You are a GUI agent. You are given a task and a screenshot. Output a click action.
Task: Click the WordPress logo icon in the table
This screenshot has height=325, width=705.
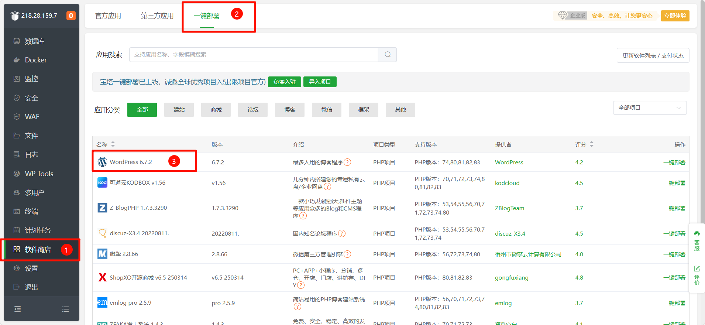pyautogui.click(x=102, y=162)
